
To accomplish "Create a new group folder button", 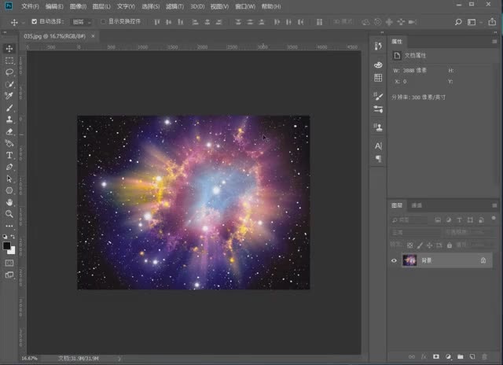I will (x=461, y=356).
